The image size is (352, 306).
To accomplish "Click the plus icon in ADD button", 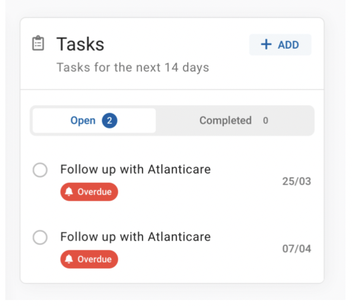I will point(266,45).
